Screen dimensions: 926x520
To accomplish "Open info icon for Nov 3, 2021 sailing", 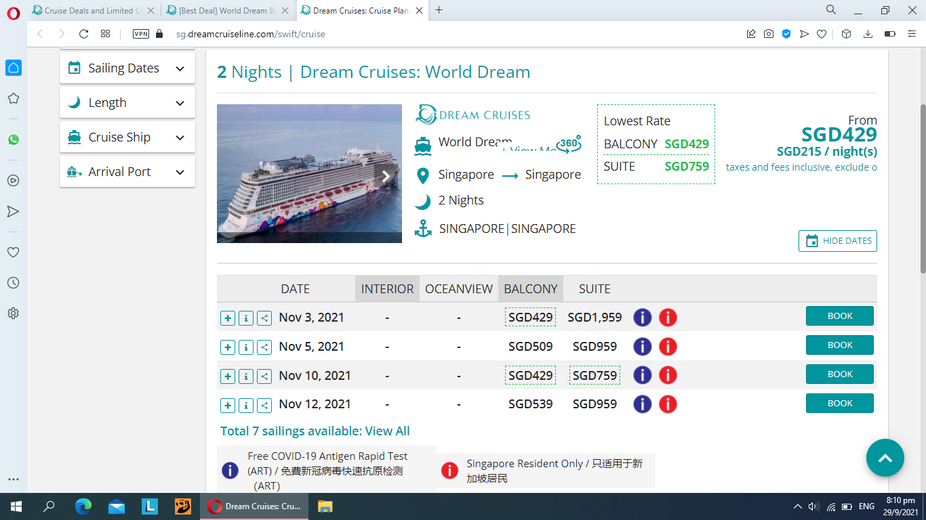I will coord(246,318).
